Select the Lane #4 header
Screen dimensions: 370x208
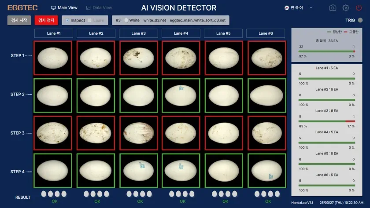(181, 33)
